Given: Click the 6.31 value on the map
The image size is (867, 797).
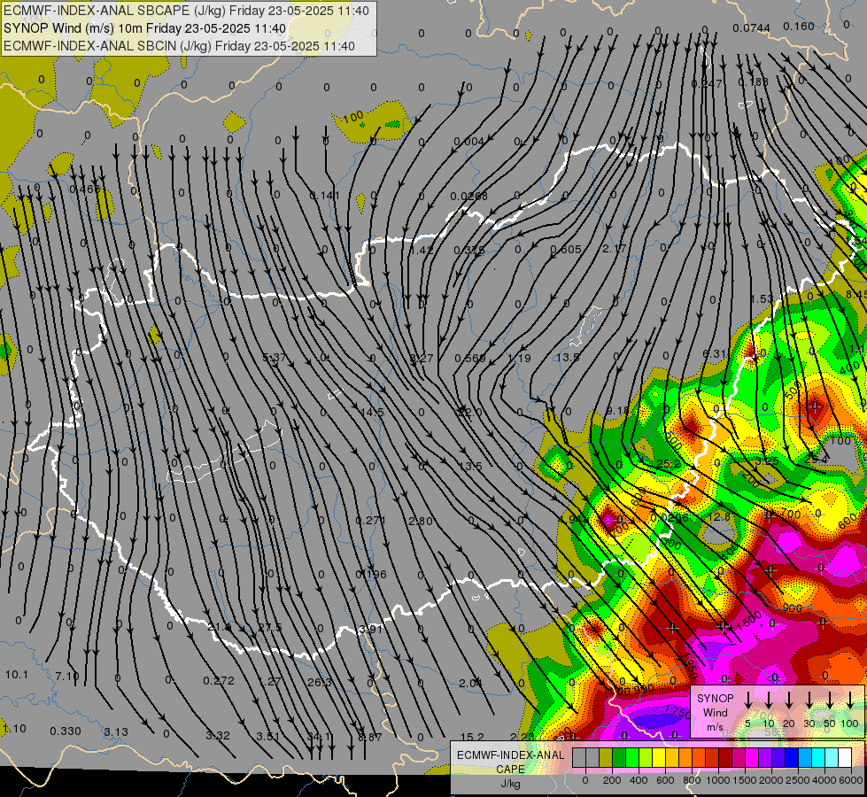Looking at the screenshot, I should click(714, 353).
